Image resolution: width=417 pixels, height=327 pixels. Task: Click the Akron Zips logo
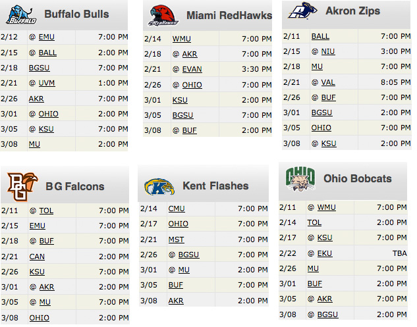[x=302, y=11]
